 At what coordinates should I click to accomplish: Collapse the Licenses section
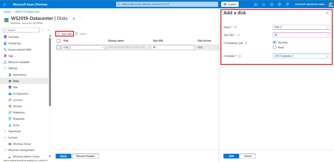coord(5,137)
